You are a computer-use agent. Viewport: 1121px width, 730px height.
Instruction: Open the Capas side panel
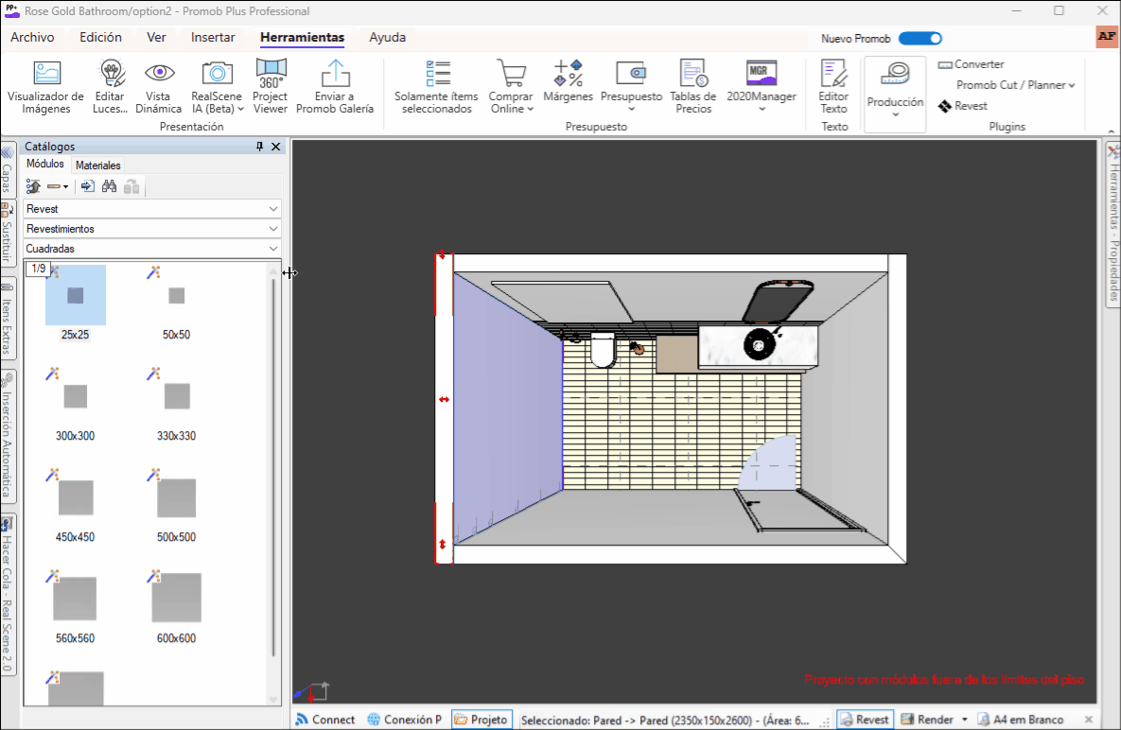point(8,169)
